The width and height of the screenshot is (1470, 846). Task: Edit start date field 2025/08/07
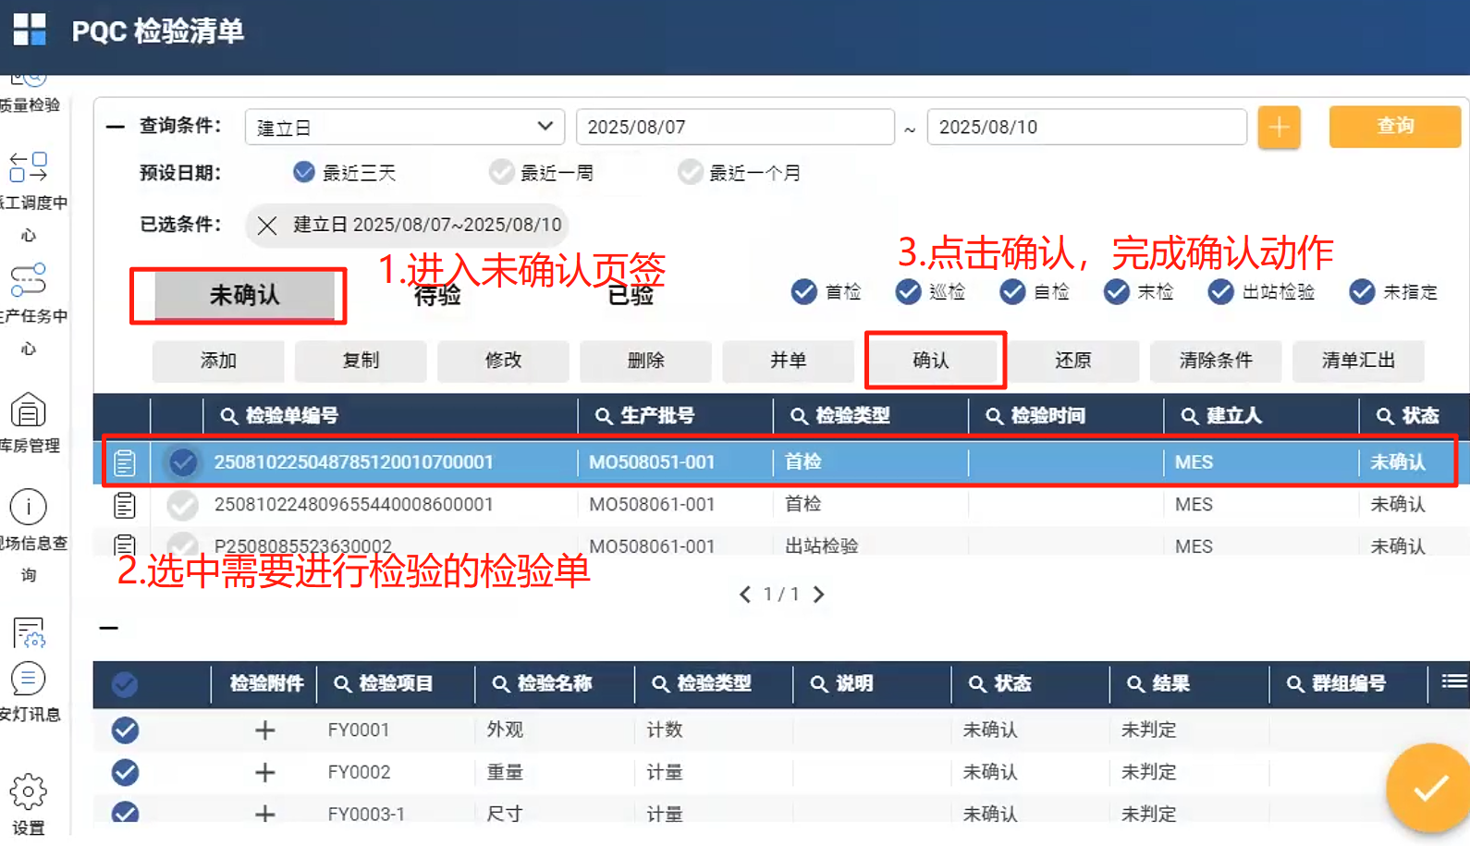pos(735,127)
